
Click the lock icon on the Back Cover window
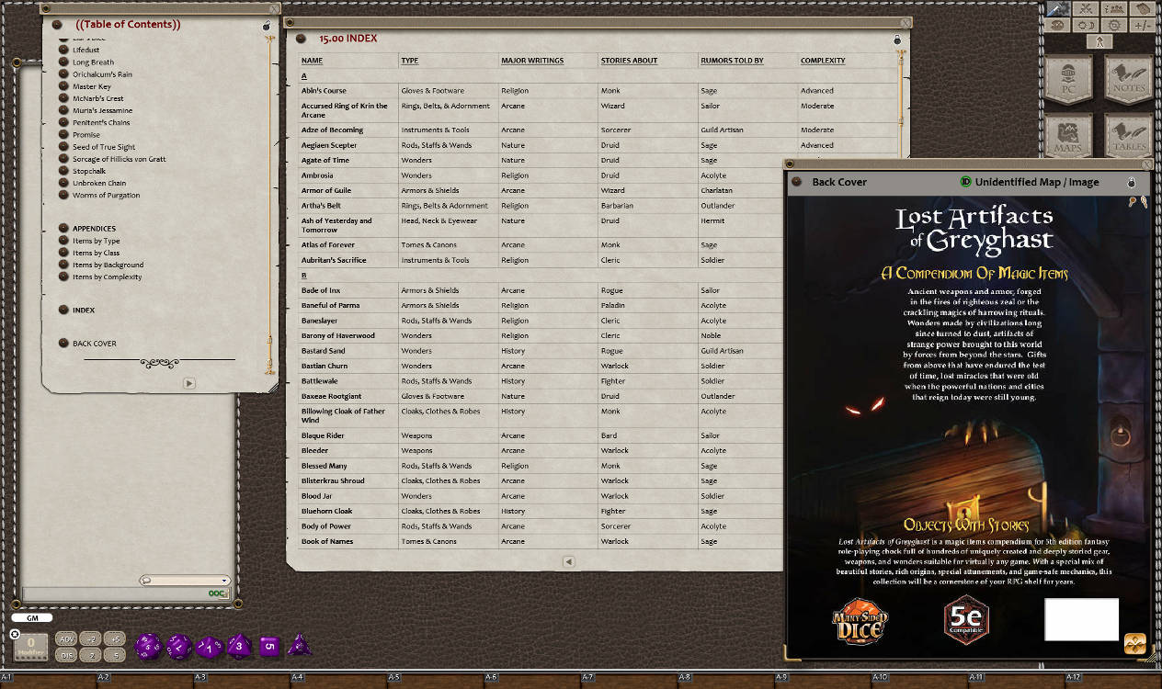point(1130,183)
